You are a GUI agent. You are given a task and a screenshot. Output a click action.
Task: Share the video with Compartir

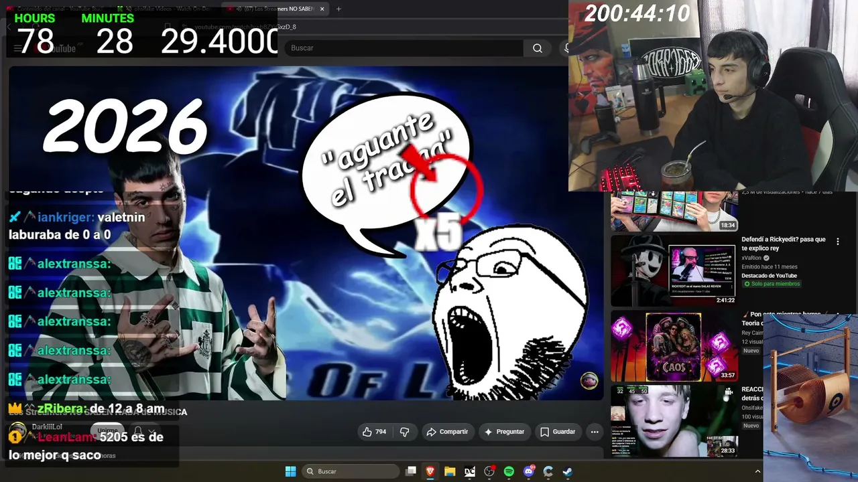tap(447, 432)
